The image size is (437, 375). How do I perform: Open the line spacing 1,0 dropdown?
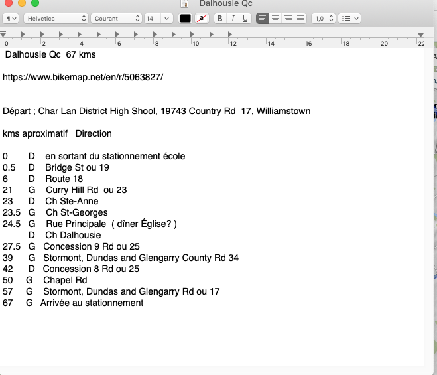pyautogui.click(x=324, y=19)
